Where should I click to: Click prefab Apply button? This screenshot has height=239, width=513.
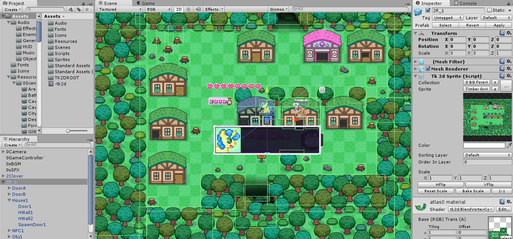[499, 25]
